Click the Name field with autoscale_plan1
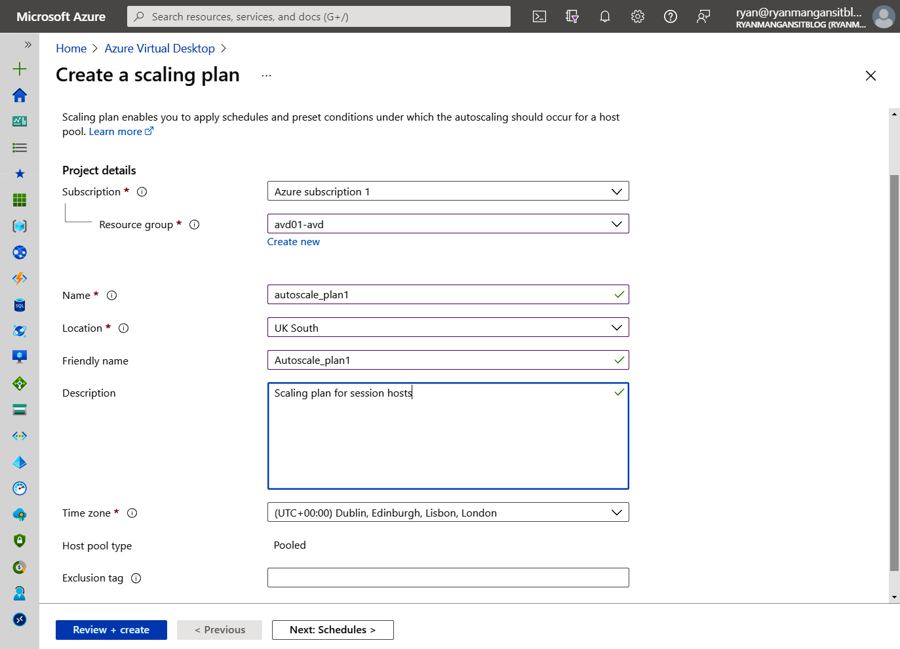Image resolution: width=900 pixels, height=649 pixels. pyautogui.click(x=448, y=294)
